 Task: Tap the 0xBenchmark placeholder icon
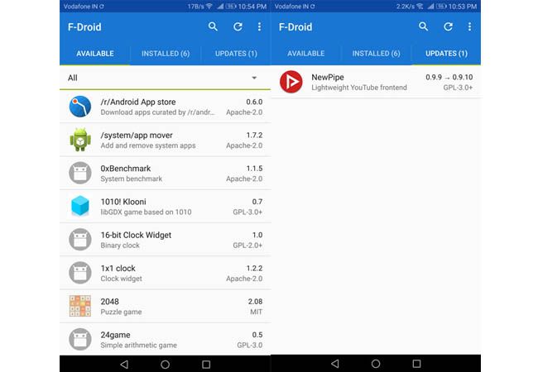pos(80,173)
